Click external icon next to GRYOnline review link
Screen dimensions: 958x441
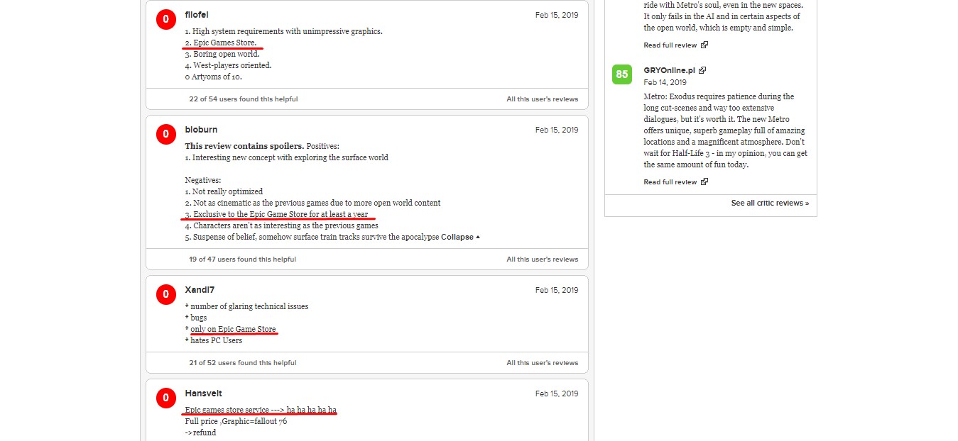[x=704, y=182]
